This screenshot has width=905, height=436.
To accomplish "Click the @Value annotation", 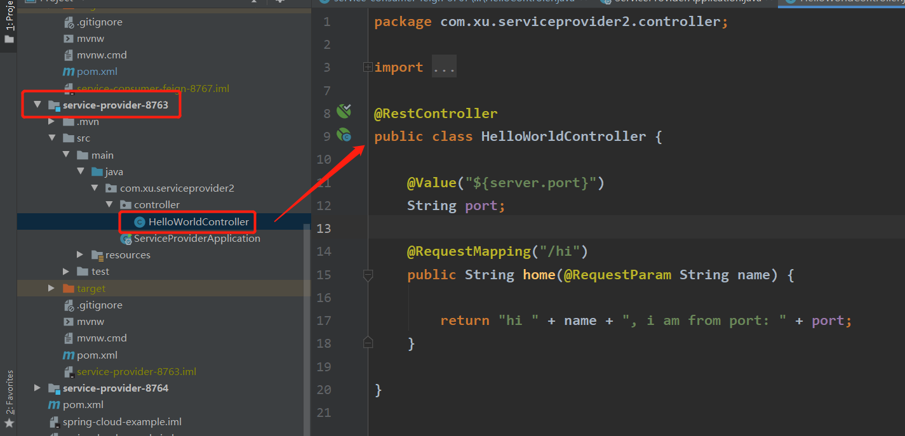I will tap(431, 183).
